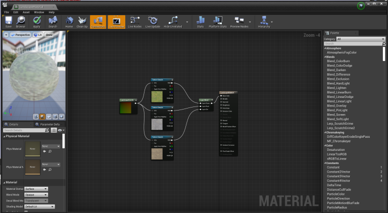This screenshot has height=213, width=388.
Task: Click the Platform Stats icon
Action: (x=218, y=21)
